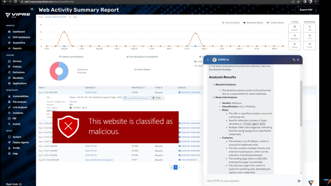
Task: Click the blue Malware donut segment
Action: (x=65, y=72)
